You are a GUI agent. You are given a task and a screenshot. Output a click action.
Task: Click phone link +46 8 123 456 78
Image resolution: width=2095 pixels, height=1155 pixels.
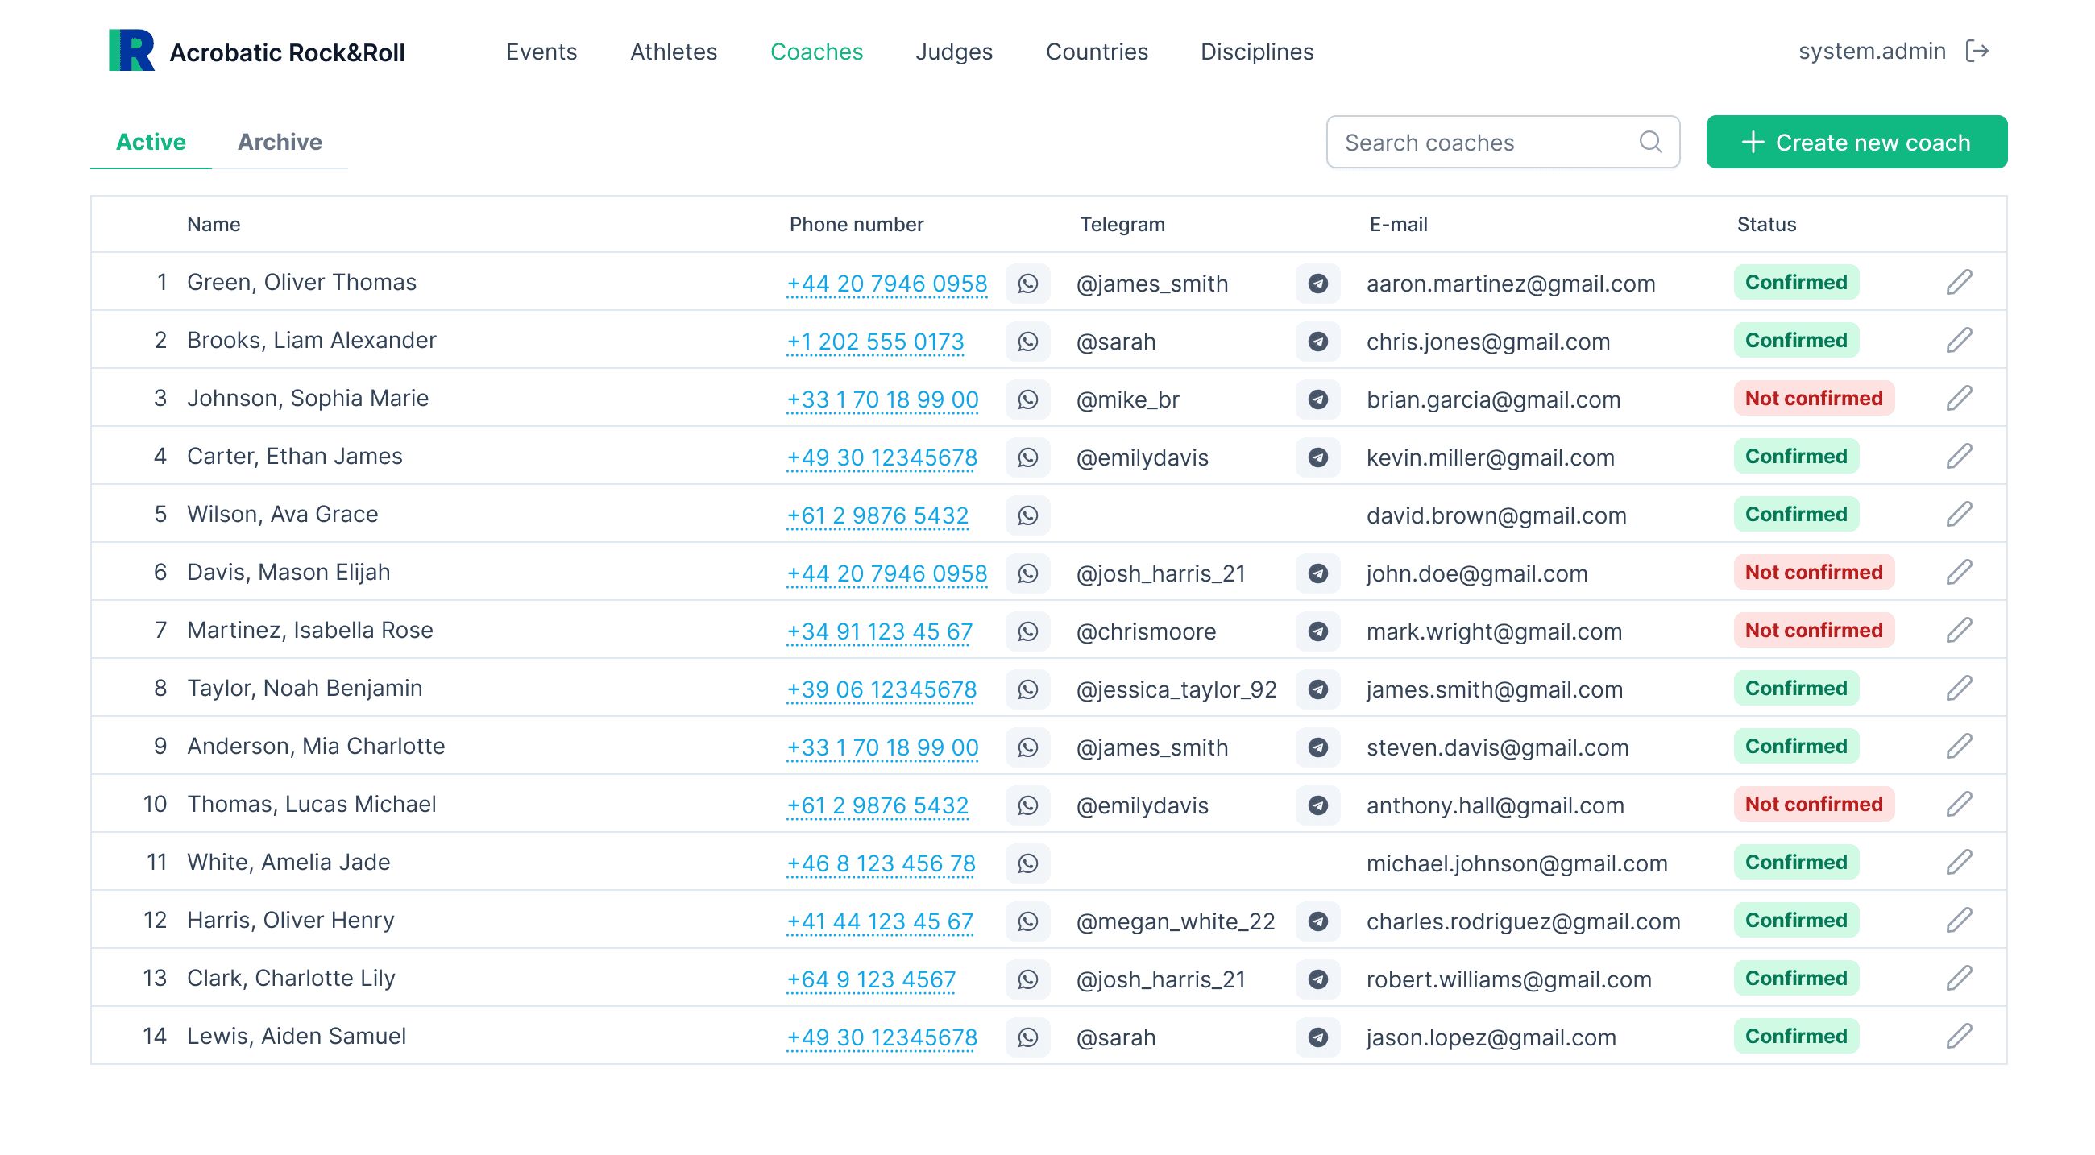(x=881, y=863)
